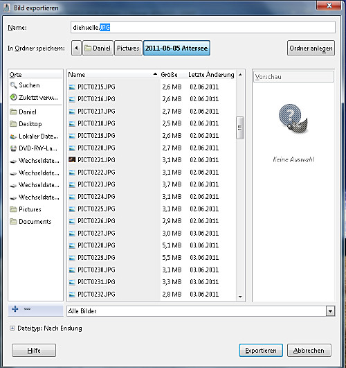
Task: Click the Desktop folder icon in places
Action: (14, 123)
